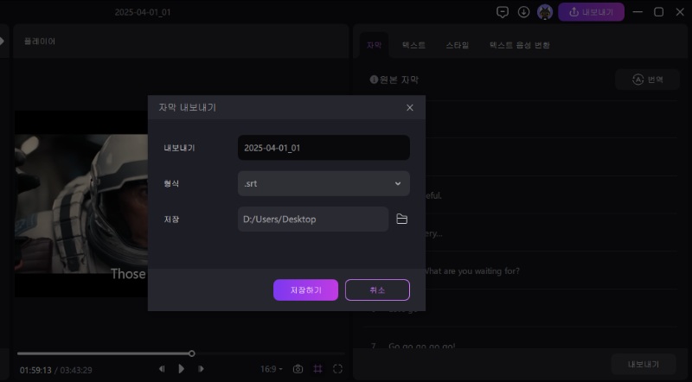Switch to the 텍스트 tab

click(413, 45)
